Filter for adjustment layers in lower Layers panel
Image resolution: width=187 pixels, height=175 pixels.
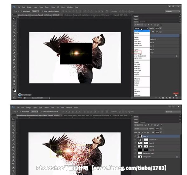pos(149,125)
